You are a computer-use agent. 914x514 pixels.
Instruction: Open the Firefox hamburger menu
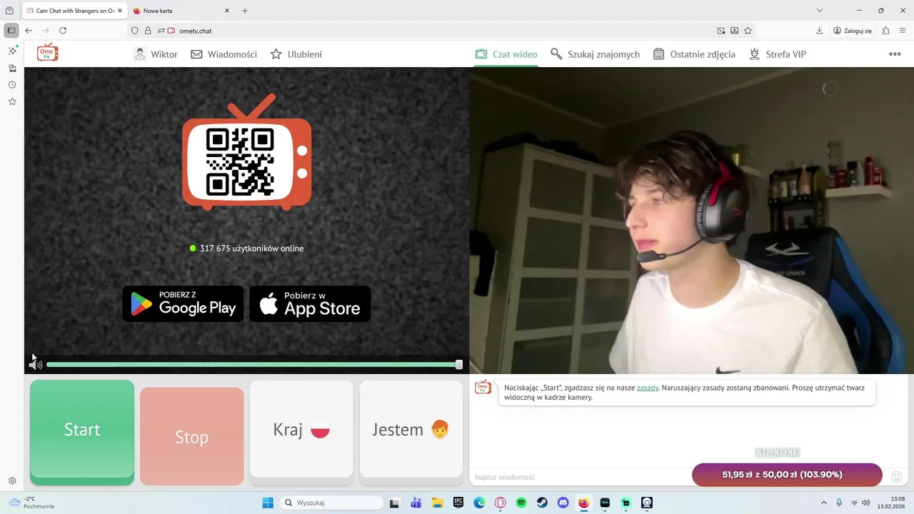[903, 31]
